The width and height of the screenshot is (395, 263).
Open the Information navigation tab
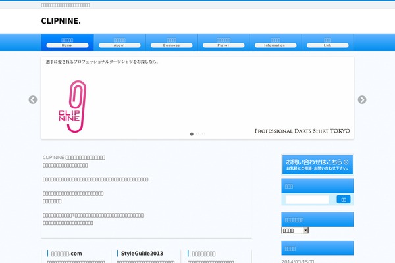(x=276, y=42)
